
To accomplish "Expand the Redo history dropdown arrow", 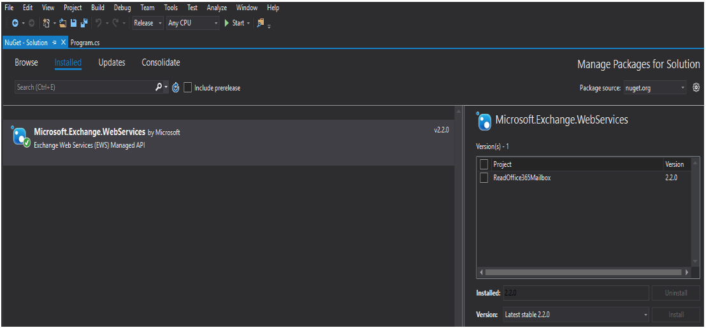I will click(124, 24).
